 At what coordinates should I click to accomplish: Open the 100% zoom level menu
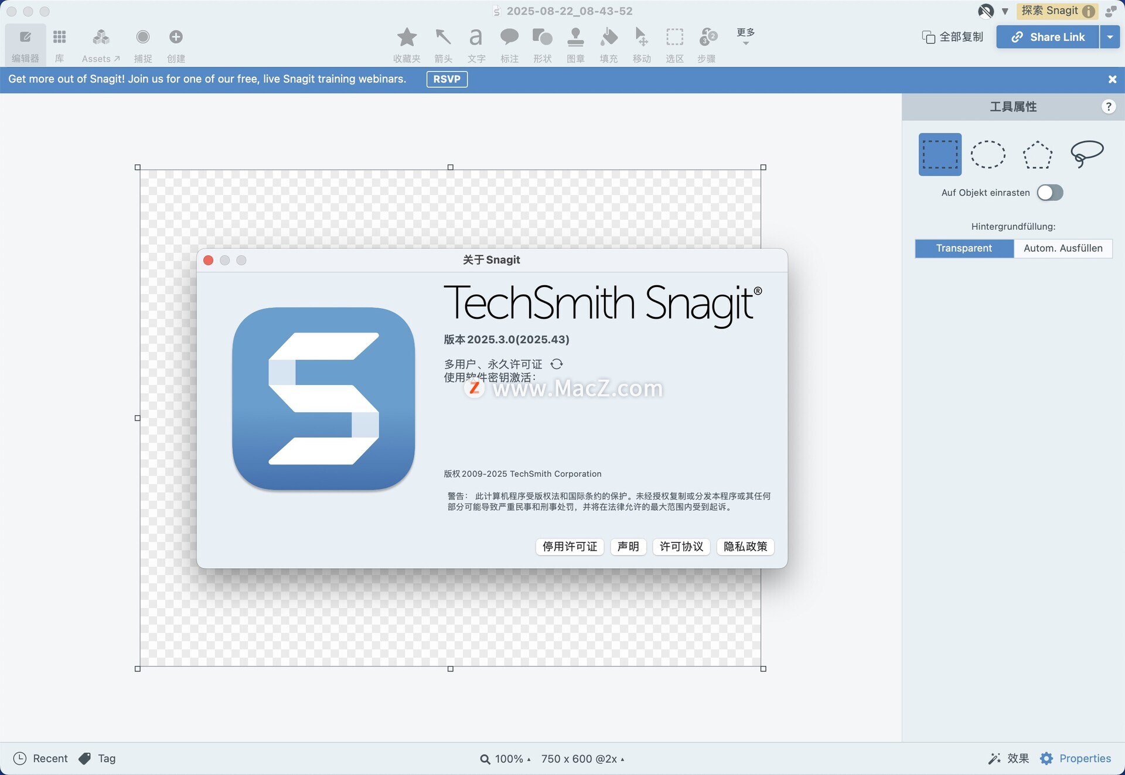[505, 759]
